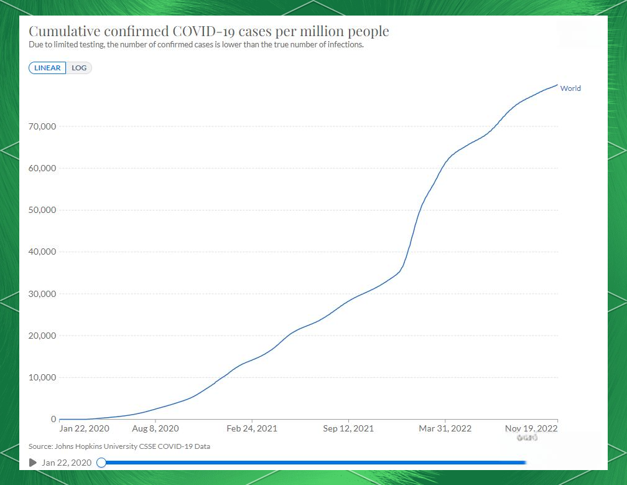This screenshot has height=485, width=627.
Task: Click the Sep 12, 2021 x-axis label
Action: click(x=348, y=428)
